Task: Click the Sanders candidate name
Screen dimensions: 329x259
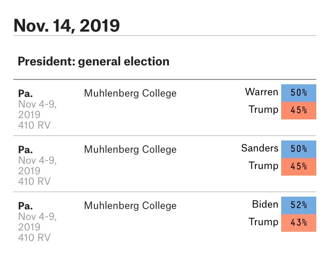Action: pos(260,148)
